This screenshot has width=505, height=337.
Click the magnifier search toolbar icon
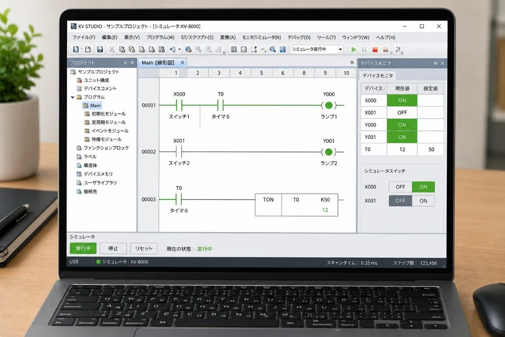coord(273,49)
